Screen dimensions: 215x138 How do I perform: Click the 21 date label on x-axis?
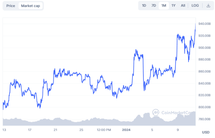(55, 130)
